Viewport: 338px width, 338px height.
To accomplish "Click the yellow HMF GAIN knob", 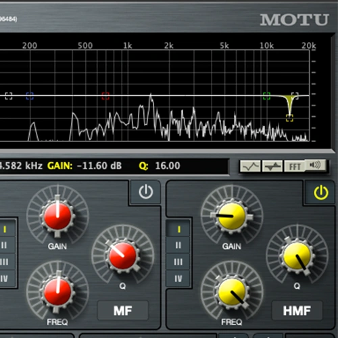I will (x=232, y=216).
